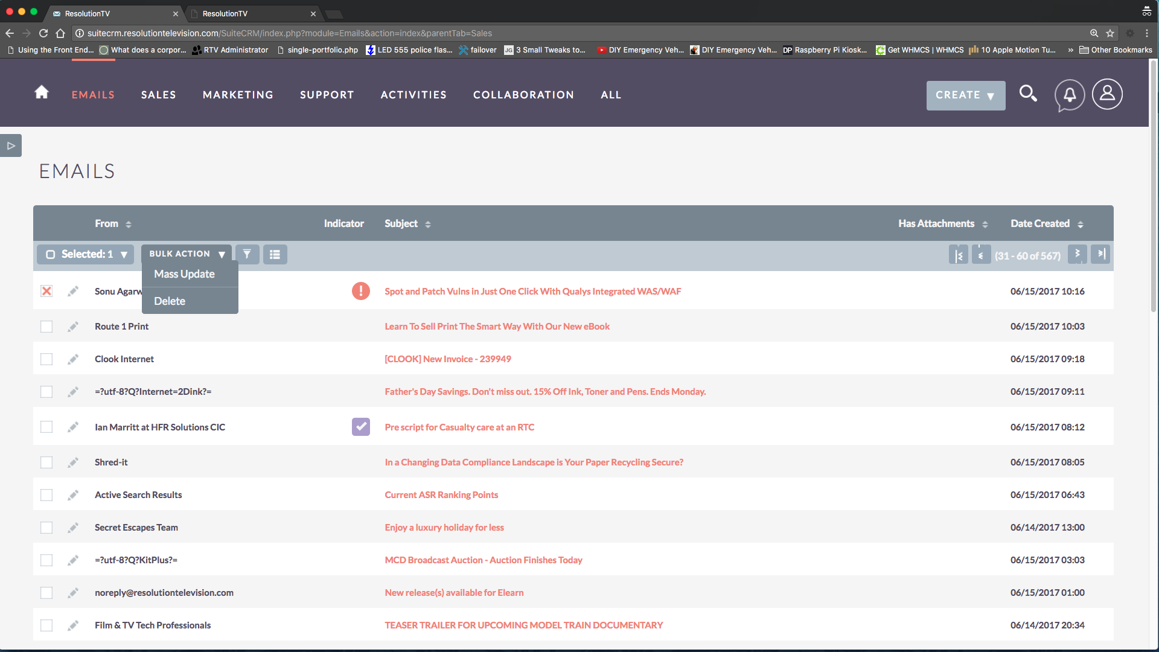The image size is (1159, 652).
Task: Click the pencil edit icon for Clook Internet
Action: [x=73, y=359]
